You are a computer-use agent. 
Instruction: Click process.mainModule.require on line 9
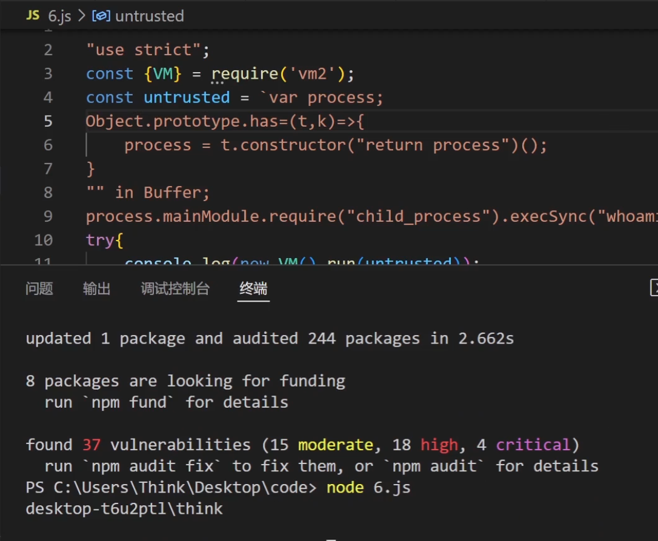[x=211, y=216]
